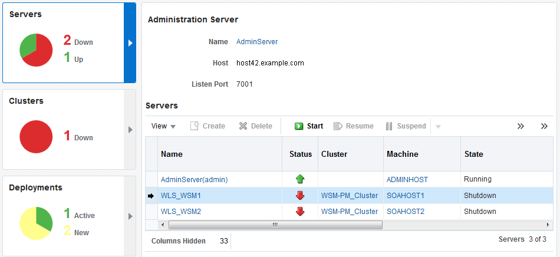Click the red down-arrow status of WLS_WSM2
Screen dimensions: 560x257
tap(300, 211)
